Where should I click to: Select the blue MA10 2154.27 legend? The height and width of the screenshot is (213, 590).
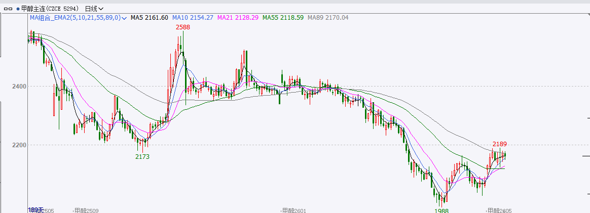click(192, 18)
